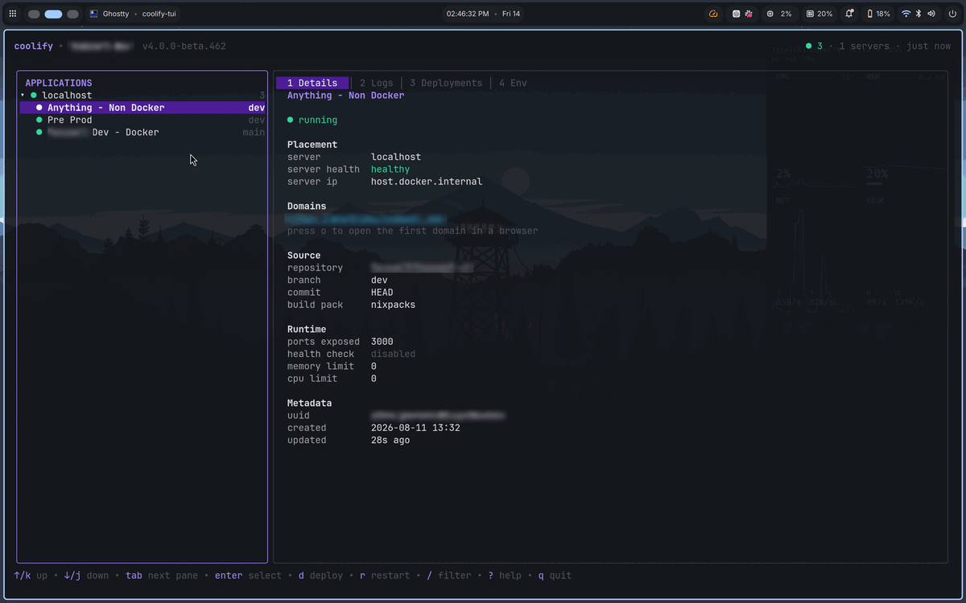Switch to the third workspace pill

point(72,14)
